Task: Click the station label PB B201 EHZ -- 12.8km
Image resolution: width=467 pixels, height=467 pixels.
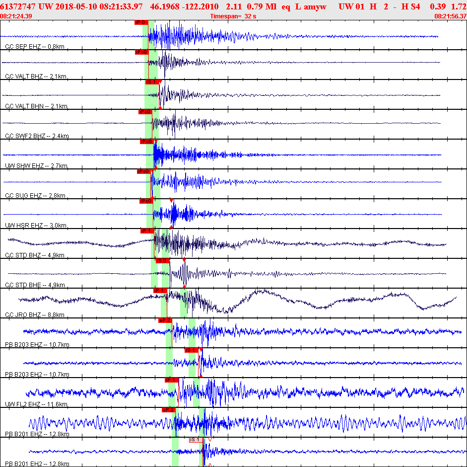Action: click(x=37, y=434)
